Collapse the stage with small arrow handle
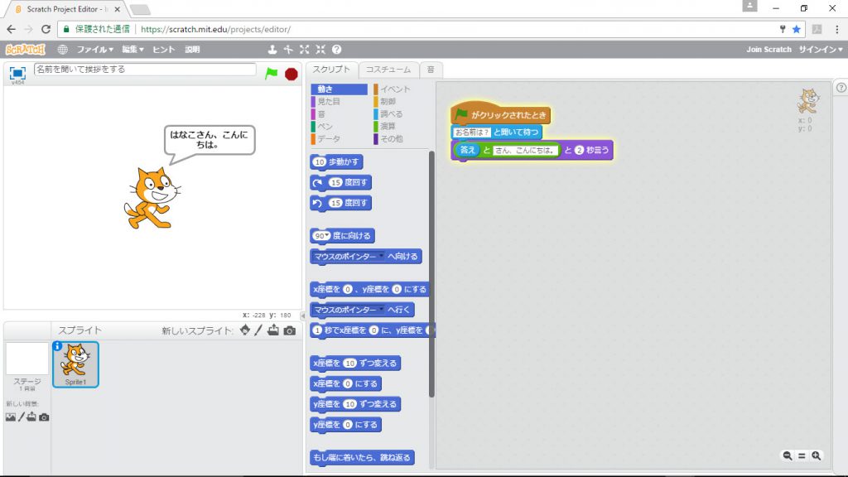Image resolution: width=848 pixels, height=477 pixels. pos(303,316)
